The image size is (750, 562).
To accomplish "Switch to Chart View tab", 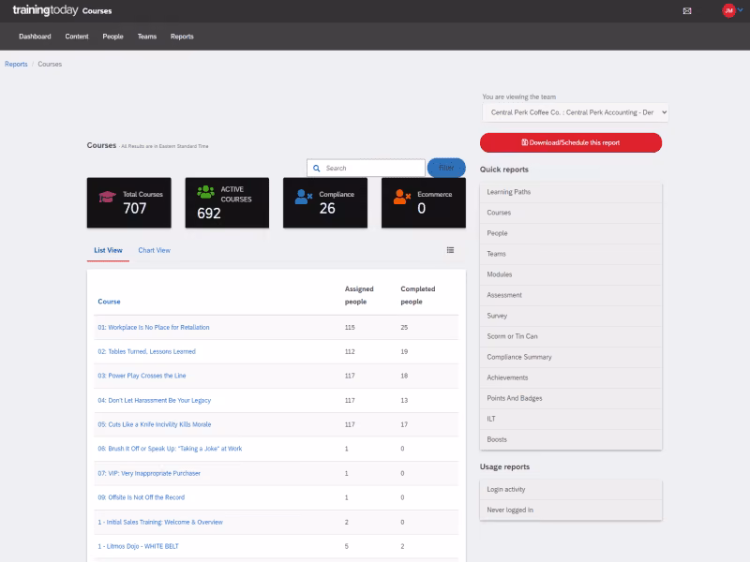I will tap(154, 250).
